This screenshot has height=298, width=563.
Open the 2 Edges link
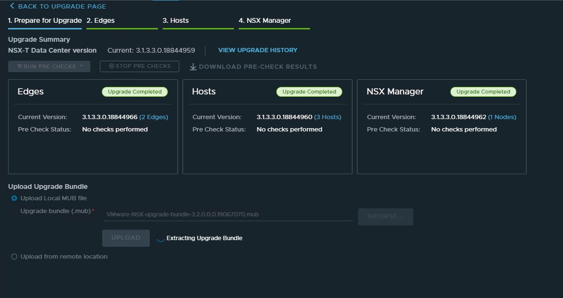tap(154, 117)
